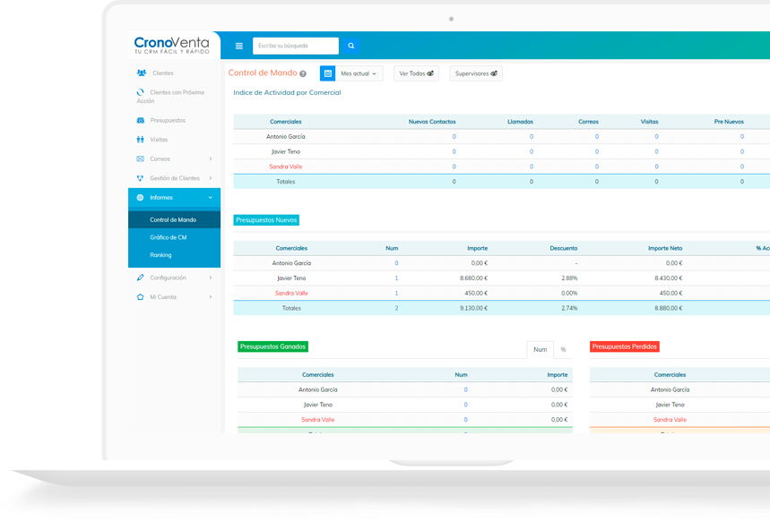This screenshot has height=521, width=770.
Task: Click the Visitas people icon
Action: [x=141, y=140]
